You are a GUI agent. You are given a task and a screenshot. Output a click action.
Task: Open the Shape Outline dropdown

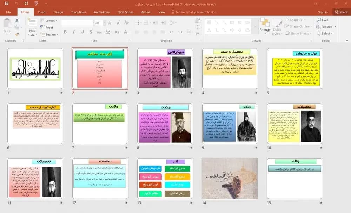298,26
